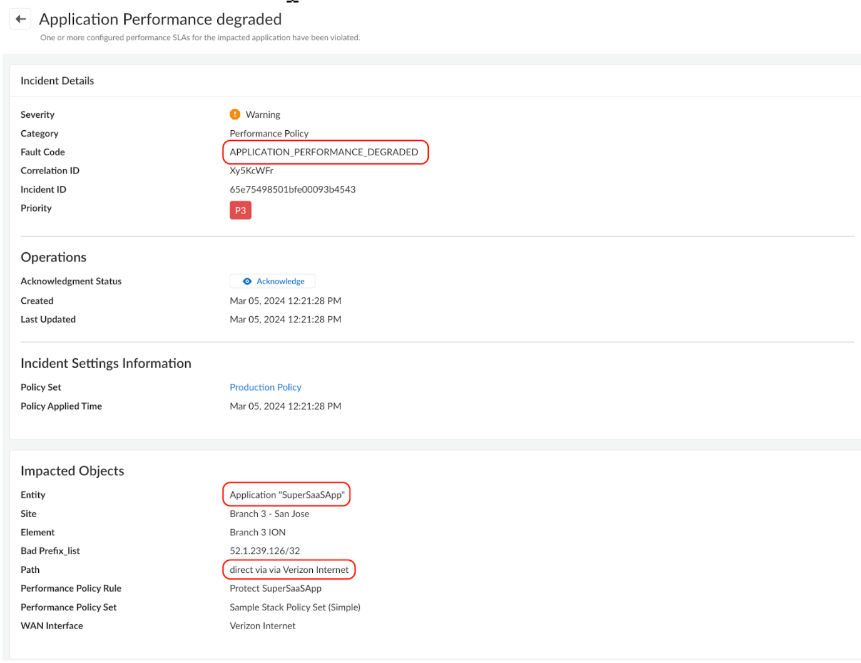Click the Sample Stack Policy Set entry
This screenshot has width=861, height=663.
pos(295,607)
